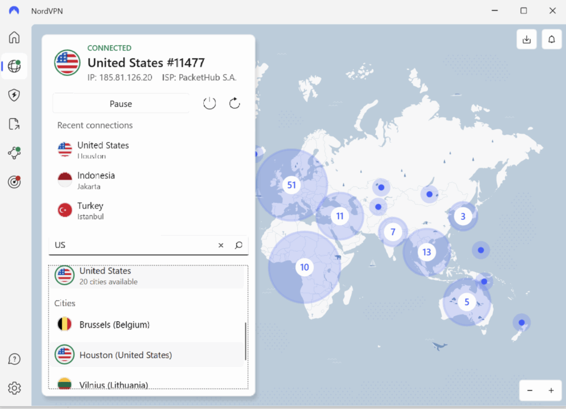Select the globe VPN icon in sidebar

[x=14, y=66]
